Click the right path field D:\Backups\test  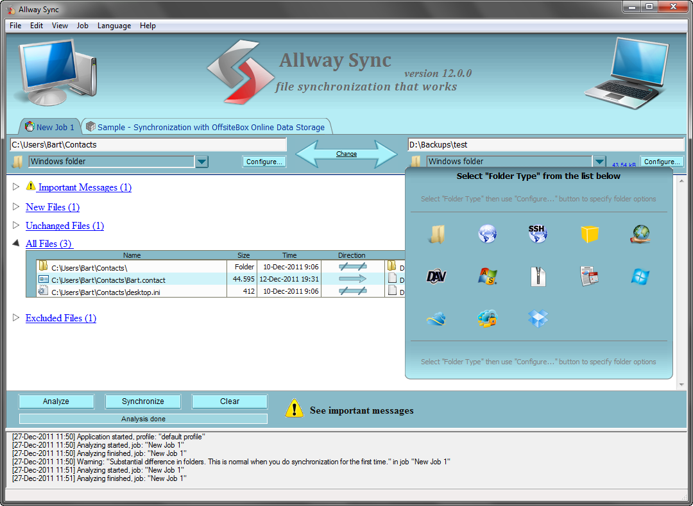(x=546, y=144)
